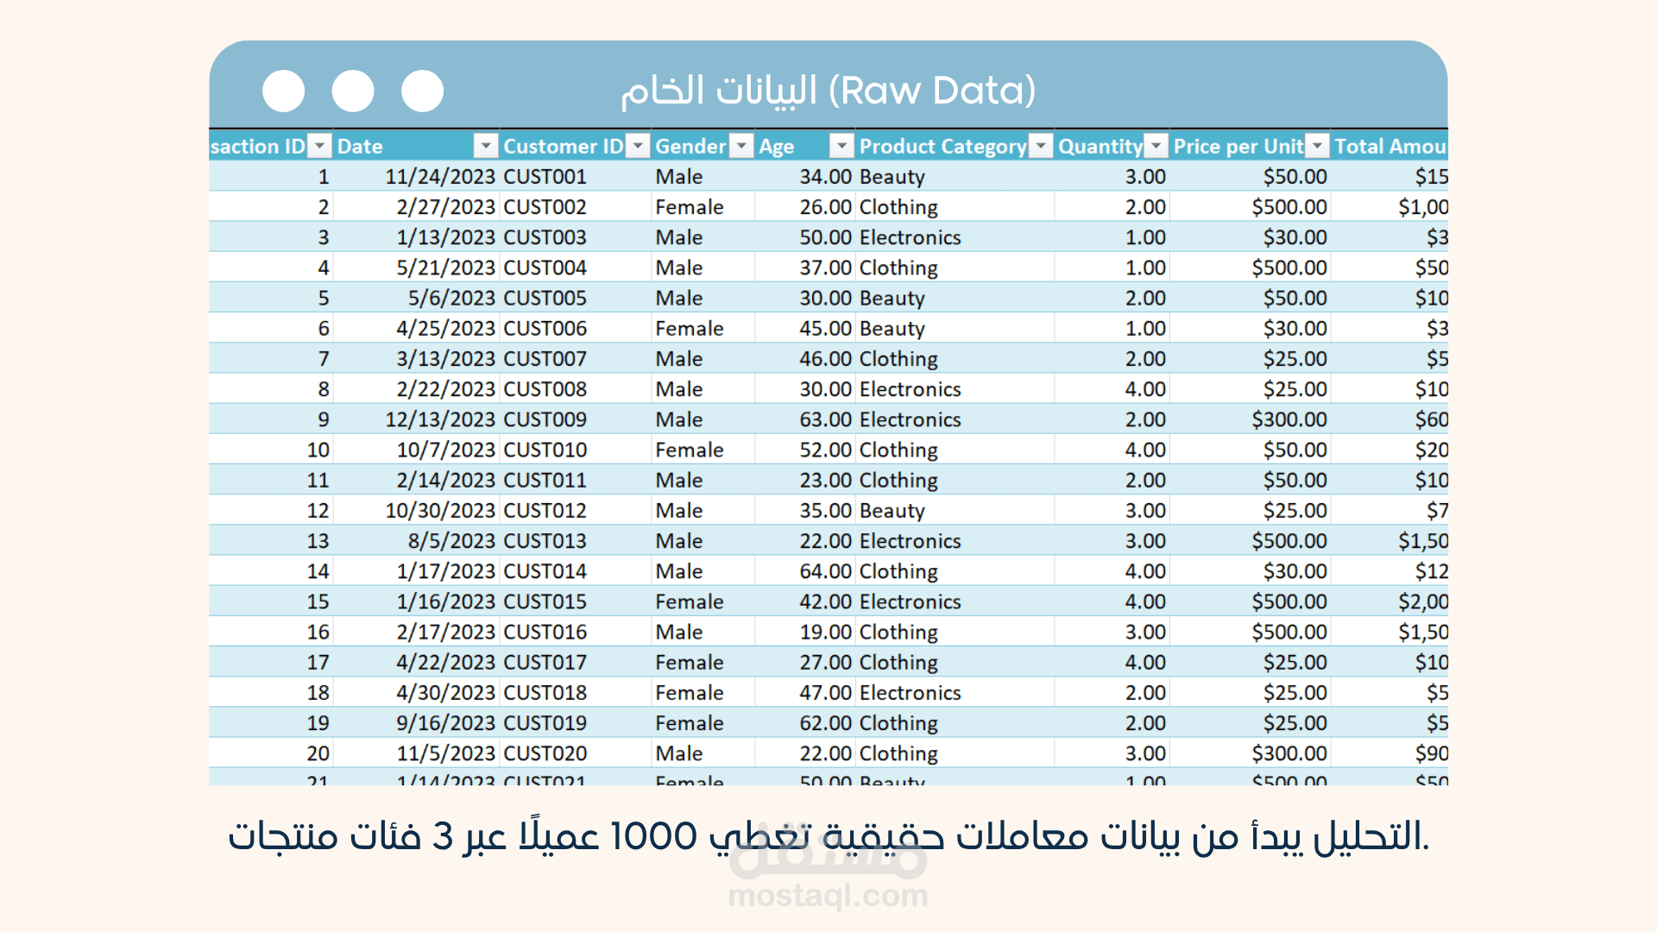This screenshot has height=932, width=1657.
Task: Select the 2/27/2023 date cell
Action: point(445,207)
